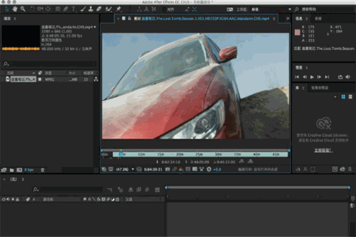Viewport: 356px width, 237px height.
Task: Select the Brush tool
Action: tap(83, 9)
